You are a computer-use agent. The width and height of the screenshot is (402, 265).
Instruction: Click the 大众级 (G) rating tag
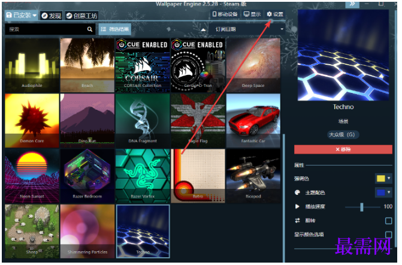343,135
